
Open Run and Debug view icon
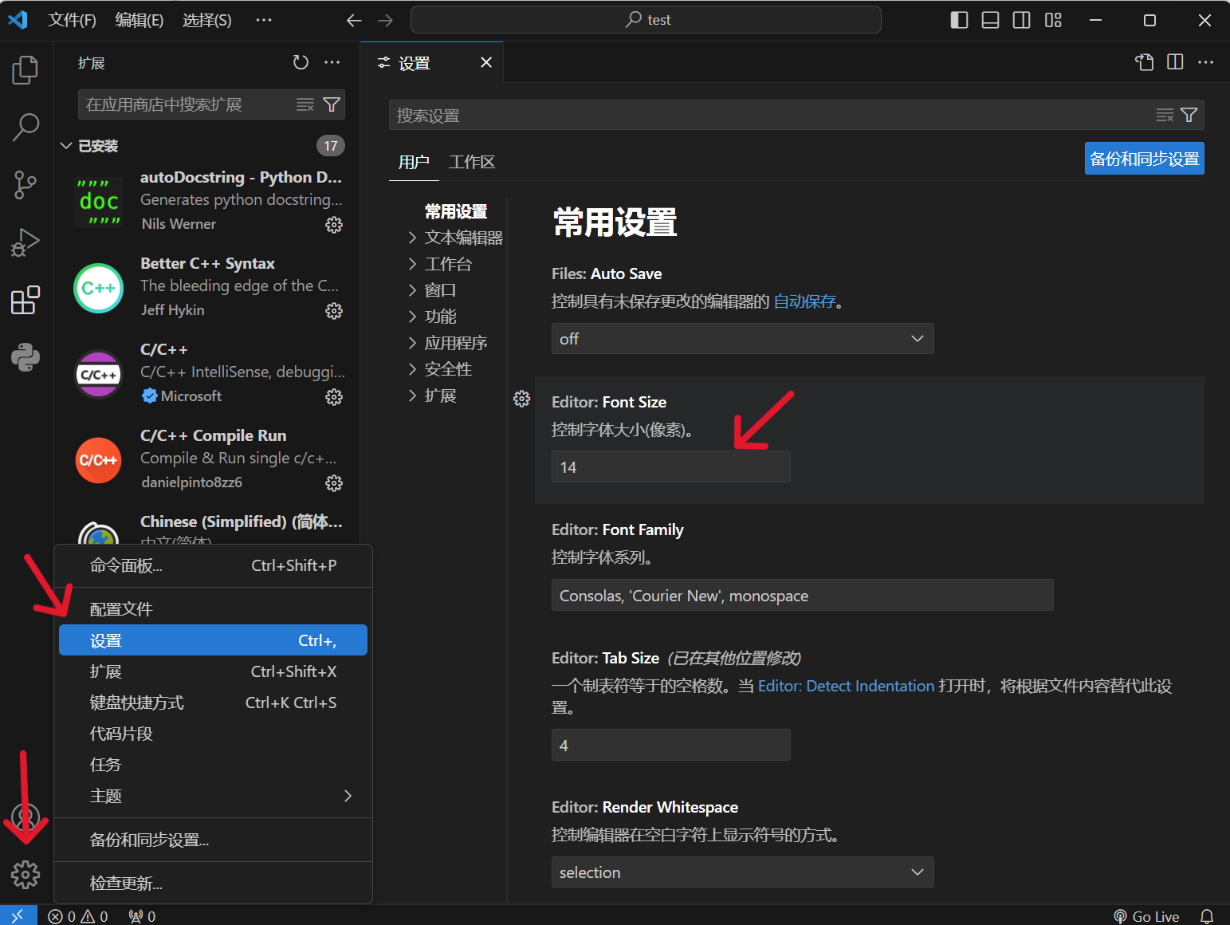[26, 242]
